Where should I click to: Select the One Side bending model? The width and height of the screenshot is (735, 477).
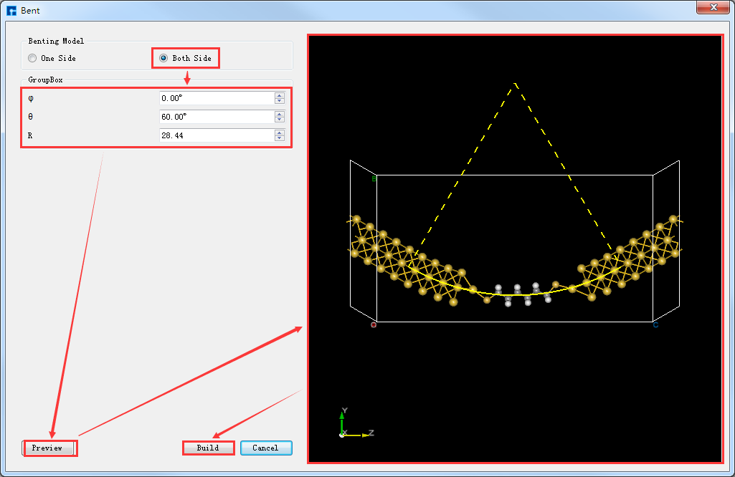point(32,58)
